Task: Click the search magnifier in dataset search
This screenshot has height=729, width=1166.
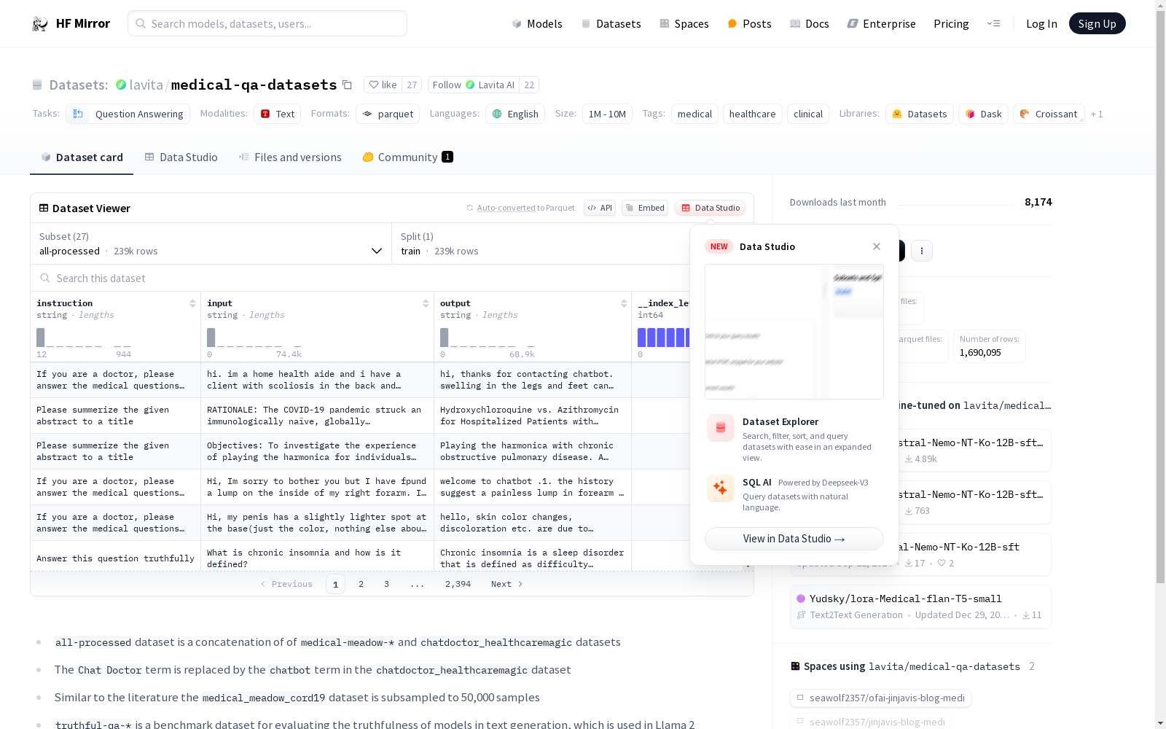Action: [x=45, y=278]
